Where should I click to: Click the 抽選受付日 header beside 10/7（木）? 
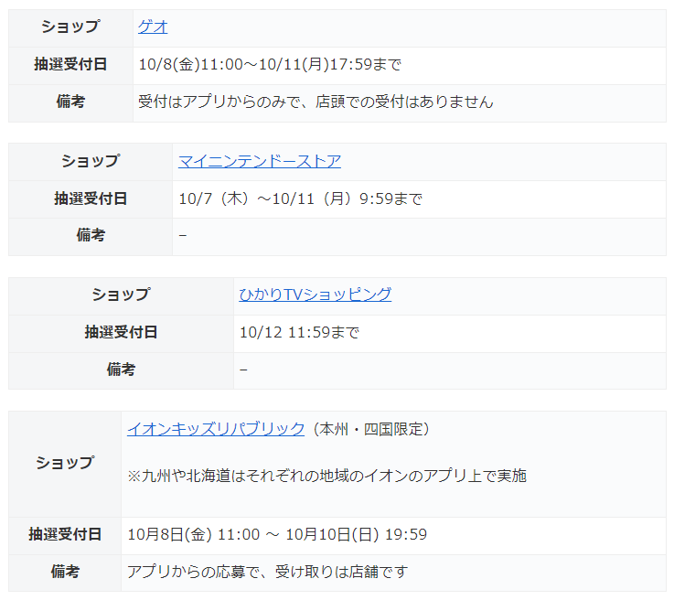coord(91,199)
